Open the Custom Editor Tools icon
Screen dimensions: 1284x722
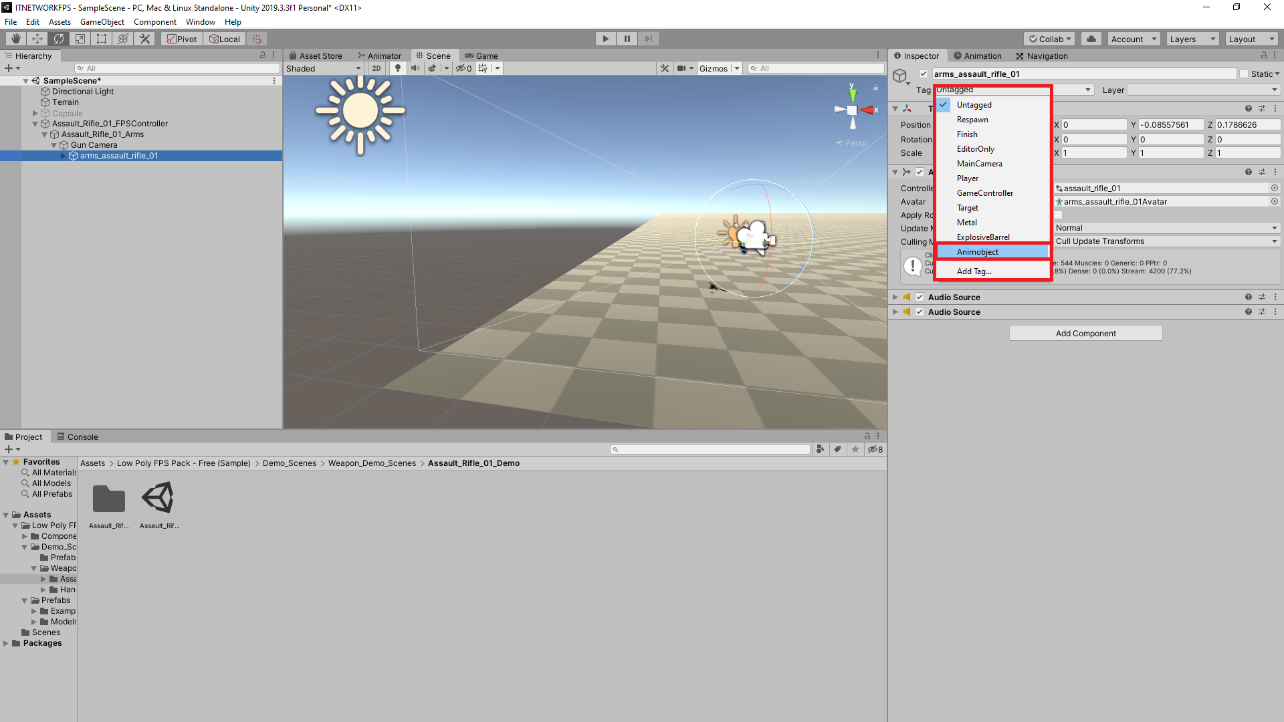[x=144, y=38]
